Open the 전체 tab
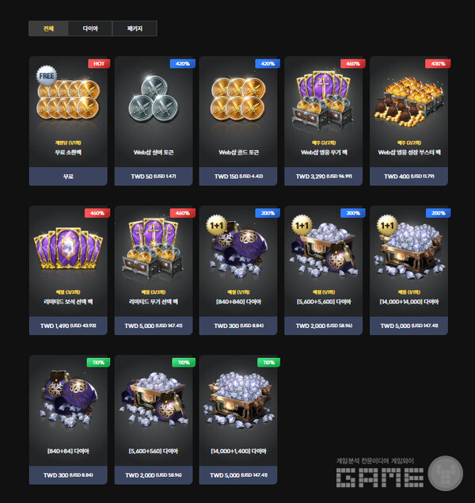Viewport: 475px width, 503px height. tap(48, 29)
